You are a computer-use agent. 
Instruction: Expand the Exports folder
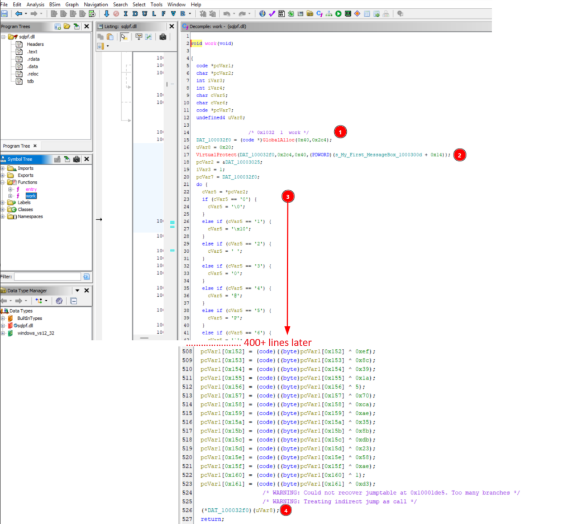(x=3, y=175)
